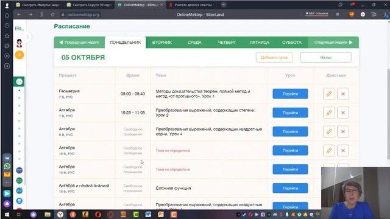Click subject Алгебра и начала анализа
The width and height of the screenshot is (390, 219).
click(x=84, y=186)
